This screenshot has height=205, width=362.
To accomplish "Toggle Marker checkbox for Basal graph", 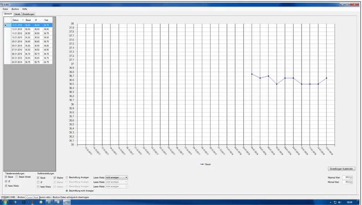I will (x=55, y=178).
